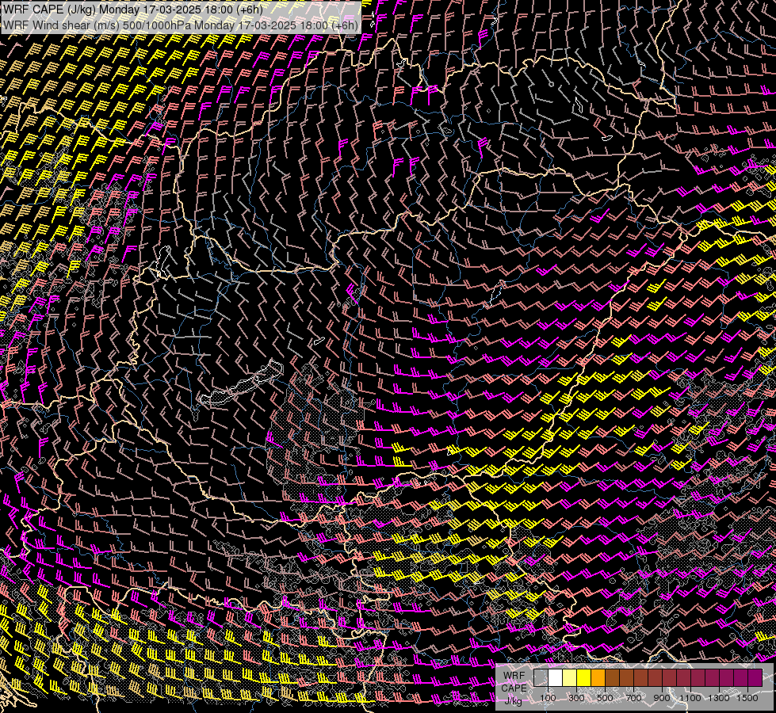Click the white CAPE legend swatch
The width and height of the screenshot is (776, 713).
556,677
